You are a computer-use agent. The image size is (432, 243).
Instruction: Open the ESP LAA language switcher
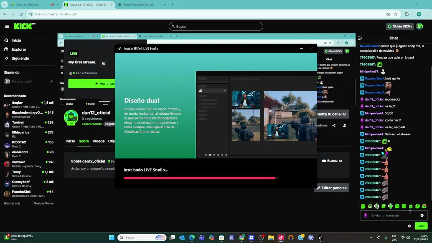click(x=394, y=238)
